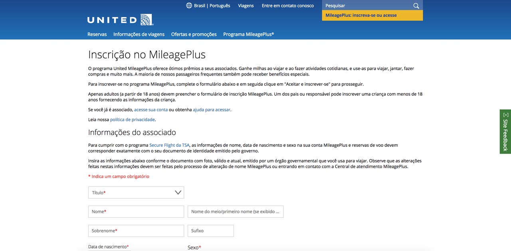Click the Sexo label
The image size is (511, 251).
194,247
